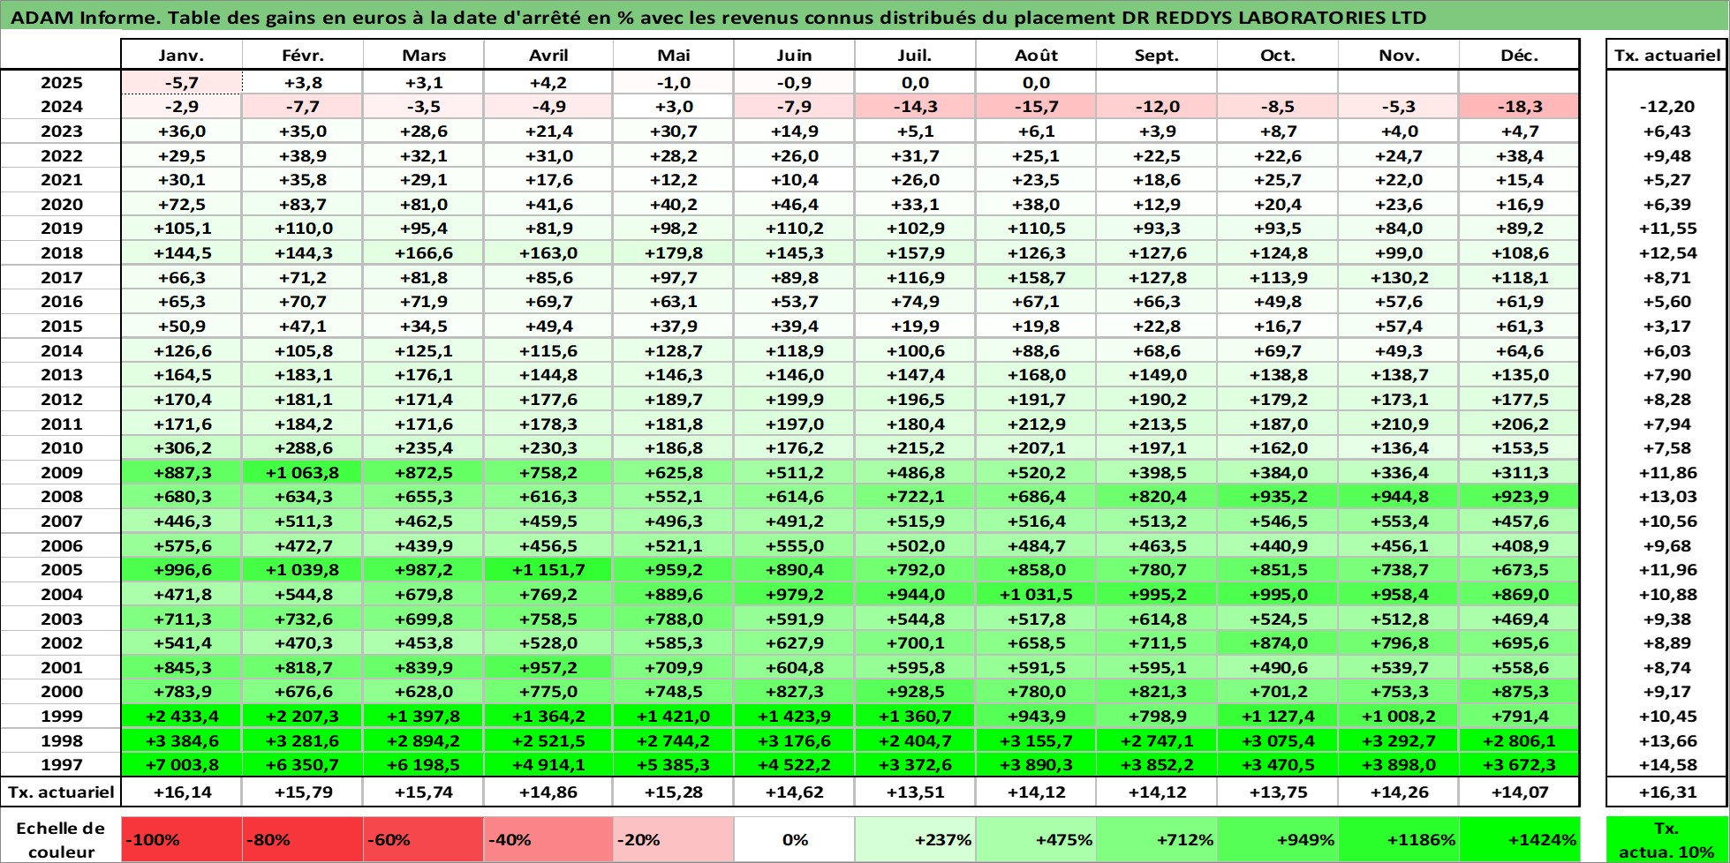The height and width of the screenshot is (863, 1730).
Task: Click the -20% color scale swatch
Action: 674,839
